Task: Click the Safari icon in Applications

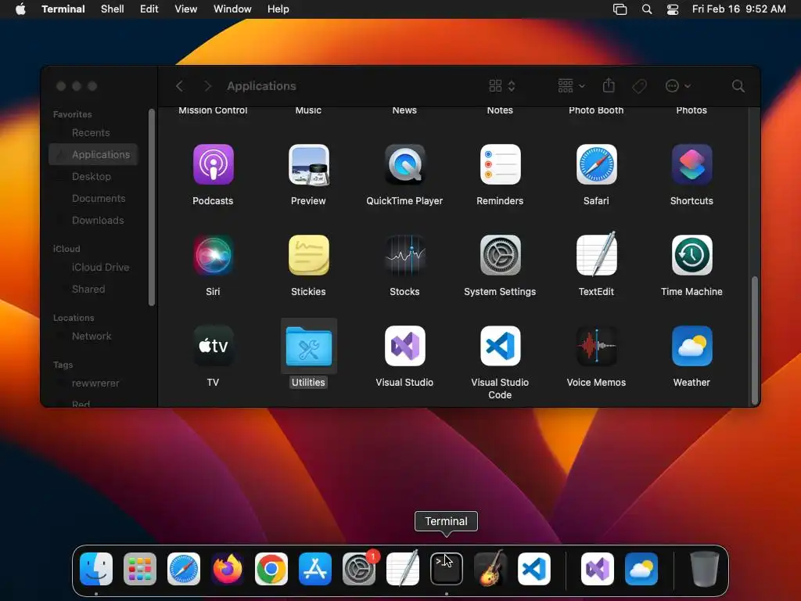Action: pyautogui.click(x=596, y=164)
